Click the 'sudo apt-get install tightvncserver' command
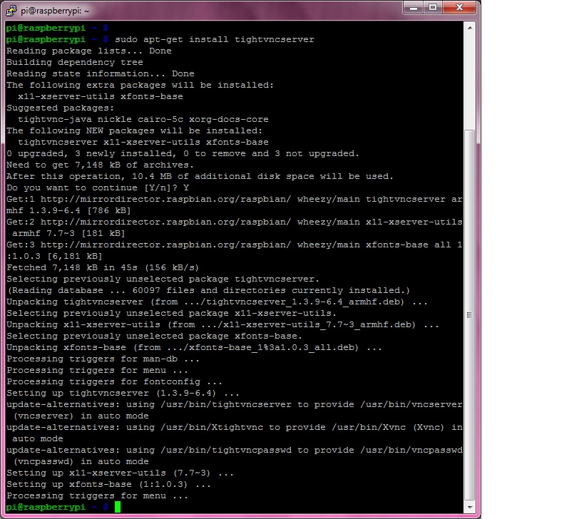The width and height of the screenshot is (584, 519). [x=214, y=39]
